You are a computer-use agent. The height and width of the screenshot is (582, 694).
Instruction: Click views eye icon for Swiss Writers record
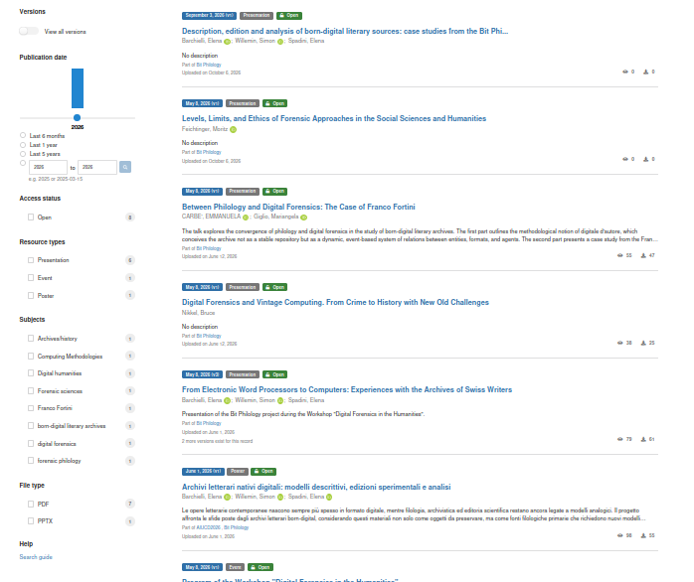pos(620,439)
